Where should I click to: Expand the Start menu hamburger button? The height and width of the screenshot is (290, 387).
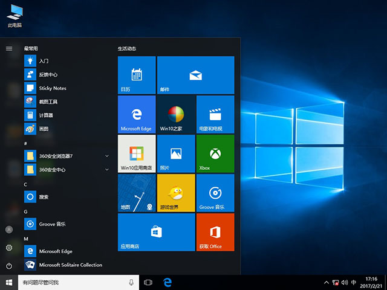[x=9, y=48]
